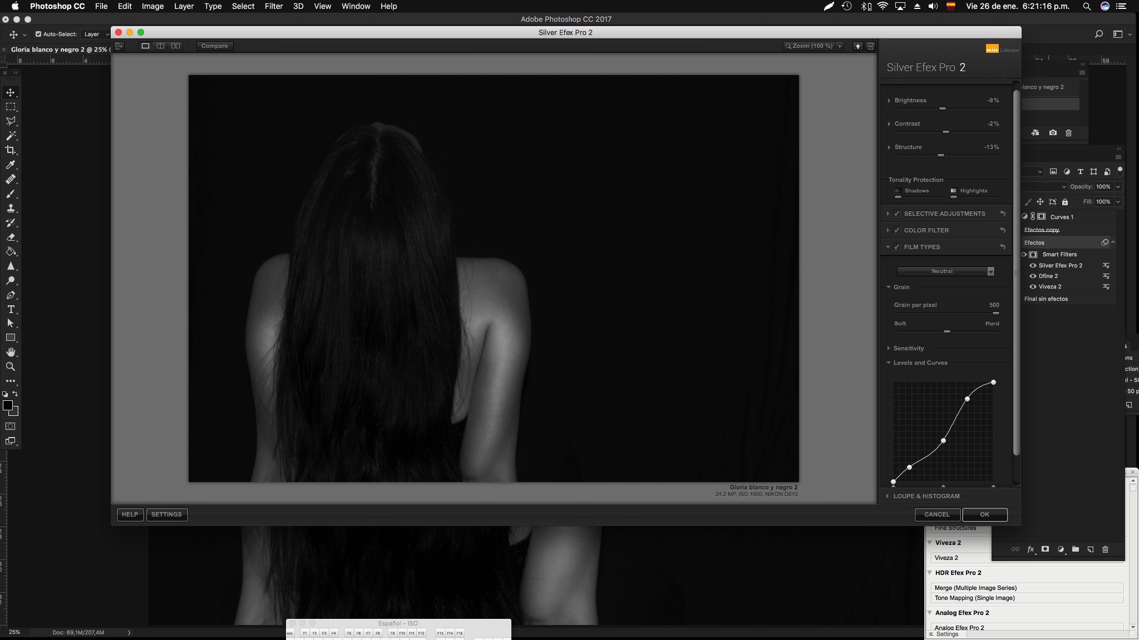Select the Healing Brush tool

(x=11, y=179)
